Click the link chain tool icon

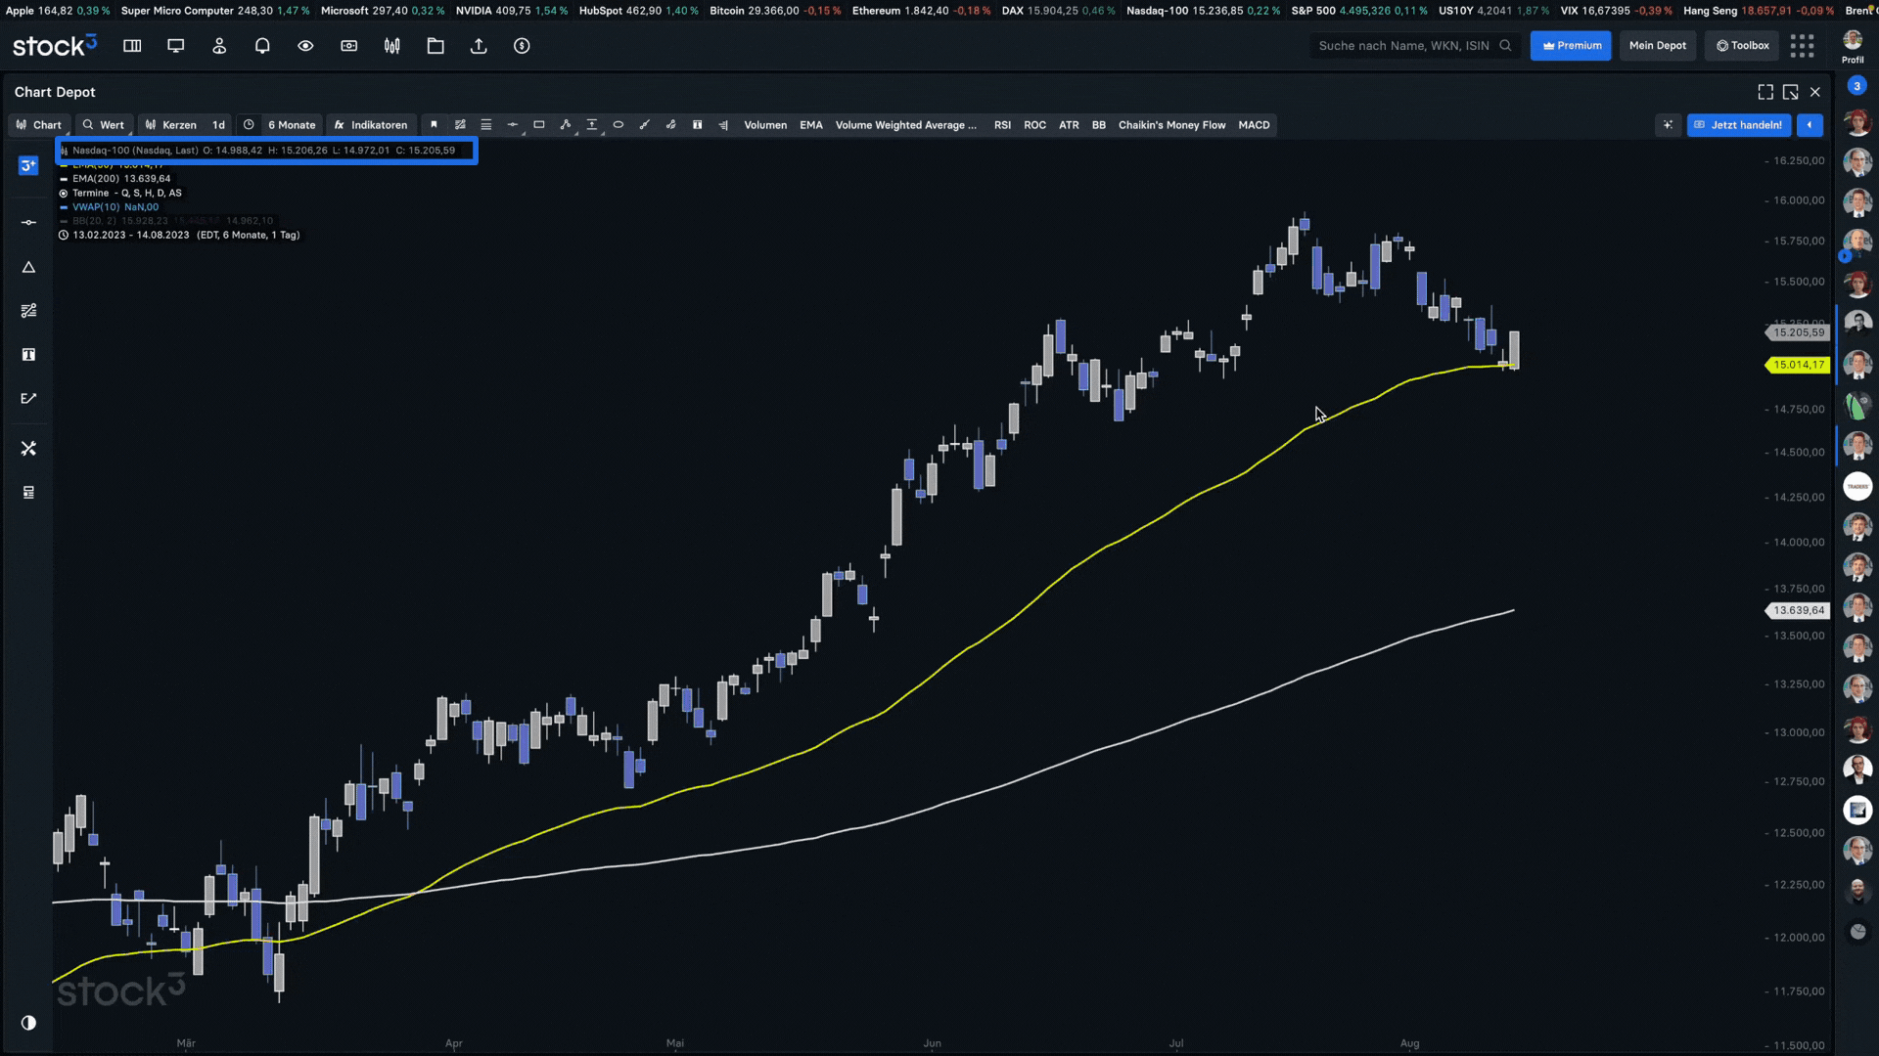point(670,125)
